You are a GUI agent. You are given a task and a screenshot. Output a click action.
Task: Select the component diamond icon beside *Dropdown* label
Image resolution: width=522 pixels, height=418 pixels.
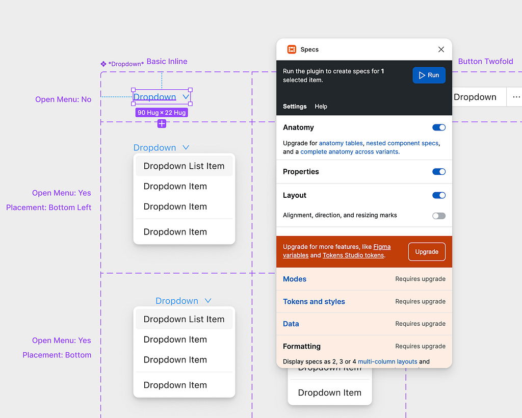(x=102, y=64)
